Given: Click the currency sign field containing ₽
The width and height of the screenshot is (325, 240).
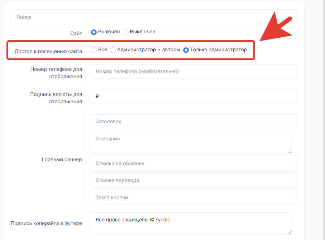Looking at the screenshot, I should (x=193, y=96).
